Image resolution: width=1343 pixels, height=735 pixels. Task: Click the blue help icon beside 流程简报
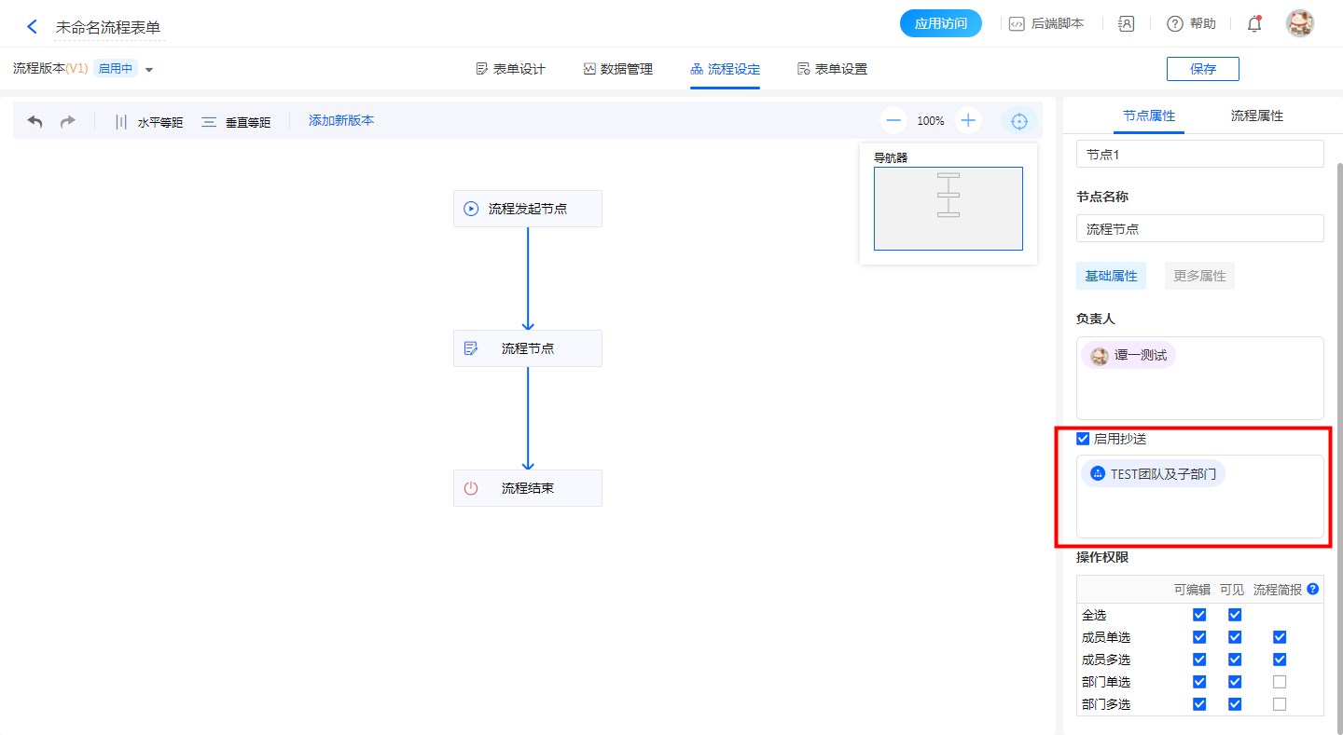1313,589
